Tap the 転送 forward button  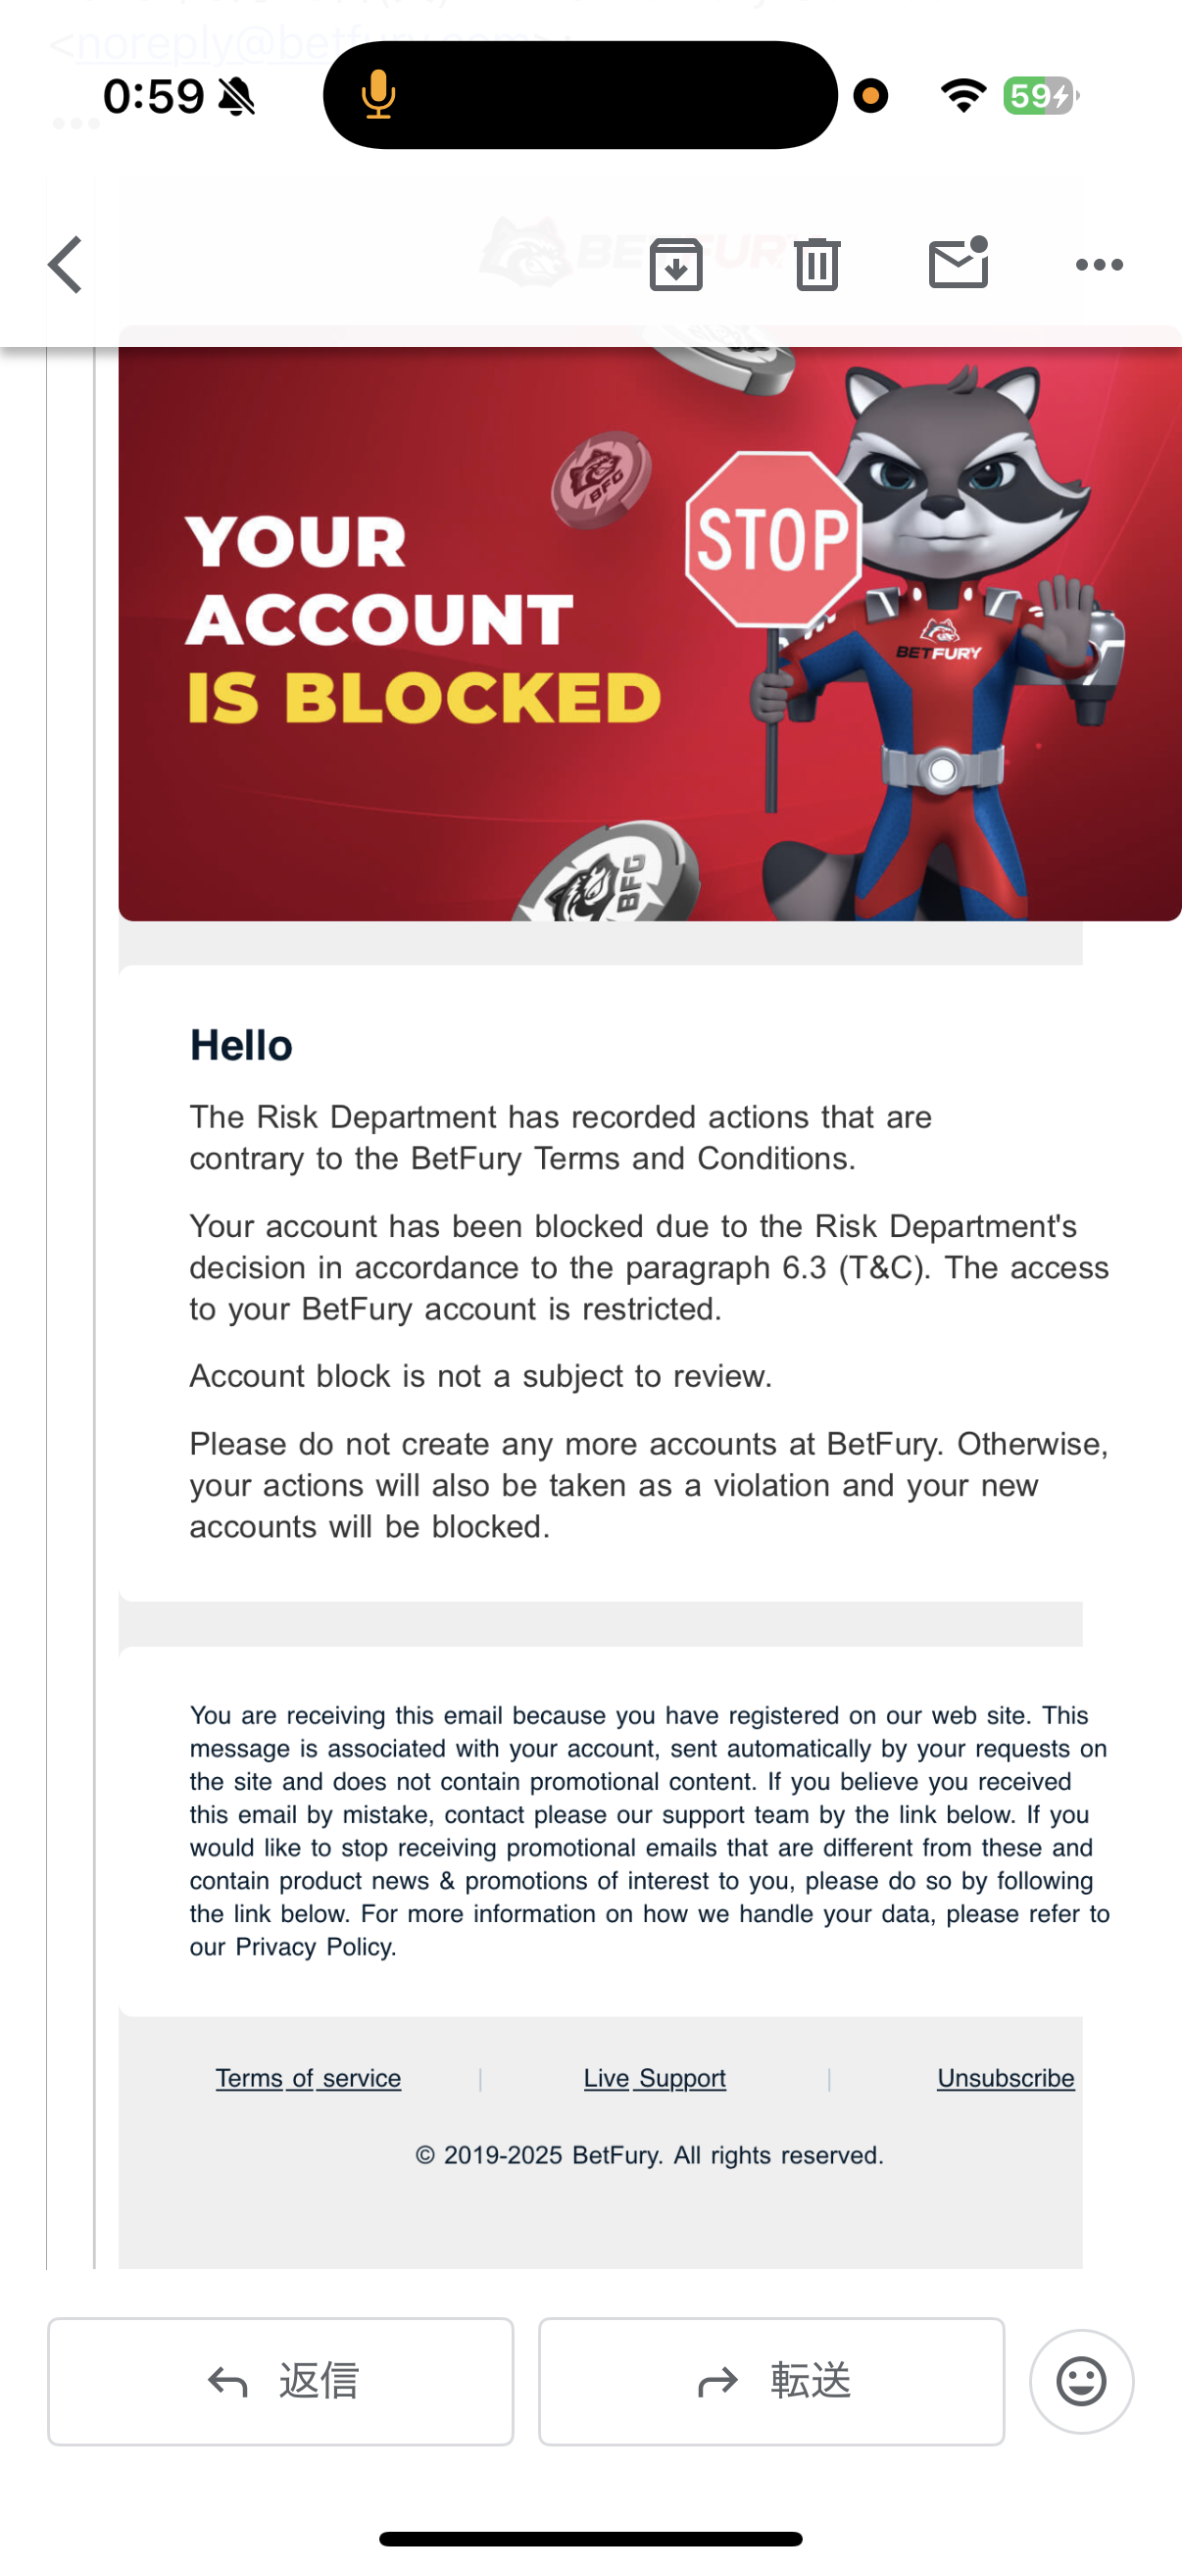(x=771, y=2382)
